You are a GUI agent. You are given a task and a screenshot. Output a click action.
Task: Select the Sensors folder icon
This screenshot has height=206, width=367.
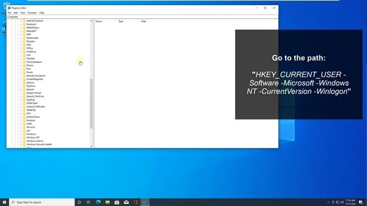[24, 82]
